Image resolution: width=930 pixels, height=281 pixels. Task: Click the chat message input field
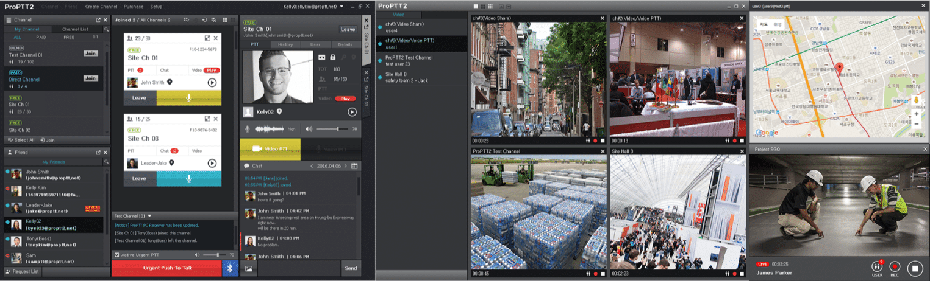299,268
